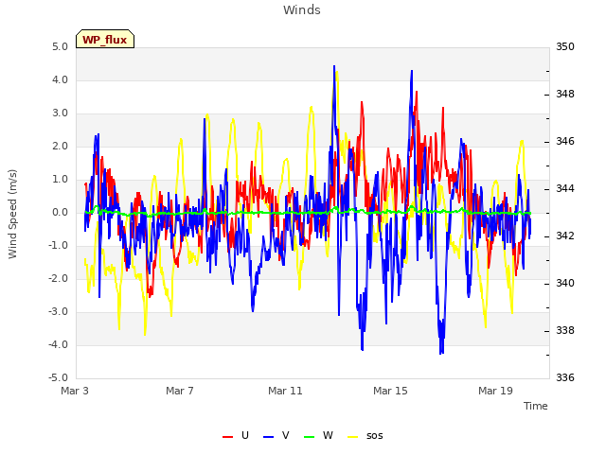The width and height of the screenshot is (606, 454).
Task: Click the 4.0 left axis value
Action: coord(60,80)
